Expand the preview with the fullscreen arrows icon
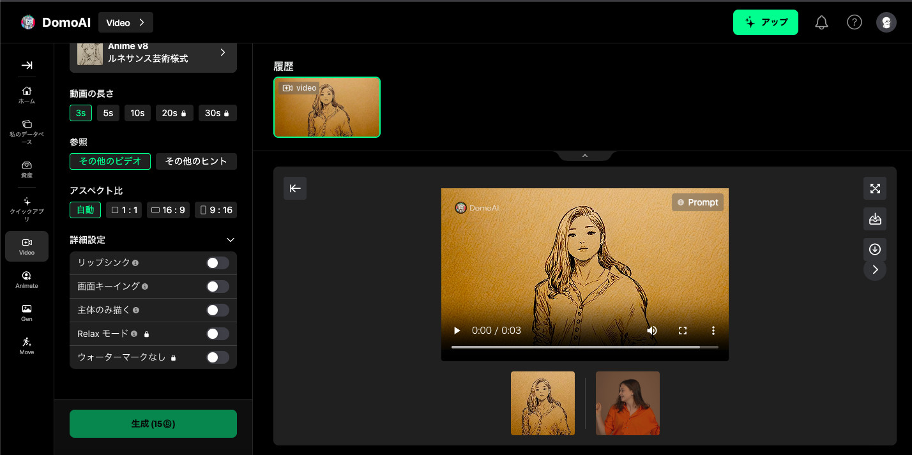The width and height of the screenshot is (912, 455). [x=875, y=188]
